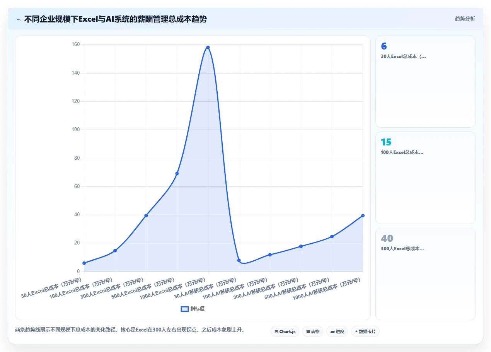Click the chart title text in the header
Screen dimensions: 491x352
pyautogui.click(x=116, y=19)
